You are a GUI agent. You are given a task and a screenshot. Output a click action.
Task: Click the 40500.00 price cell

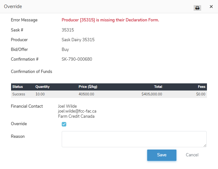pyautogui.click(x=86, y=94)
